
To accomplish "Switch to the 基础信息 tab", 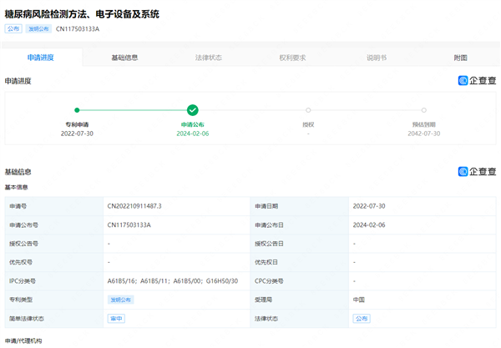I will pyautogui.click(x=124, y=58).
